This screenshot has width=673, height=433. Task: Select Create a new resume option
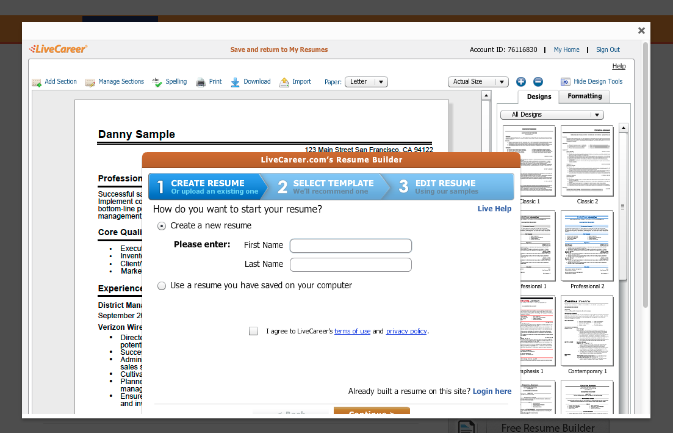tap(161, 226)
